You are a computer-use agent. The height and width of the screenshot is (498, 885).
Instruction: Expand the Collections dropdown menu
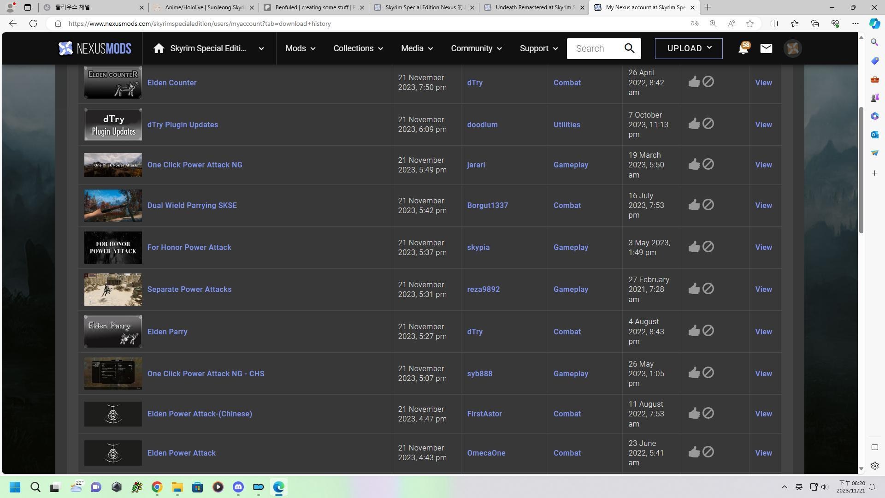click(358, 48)
